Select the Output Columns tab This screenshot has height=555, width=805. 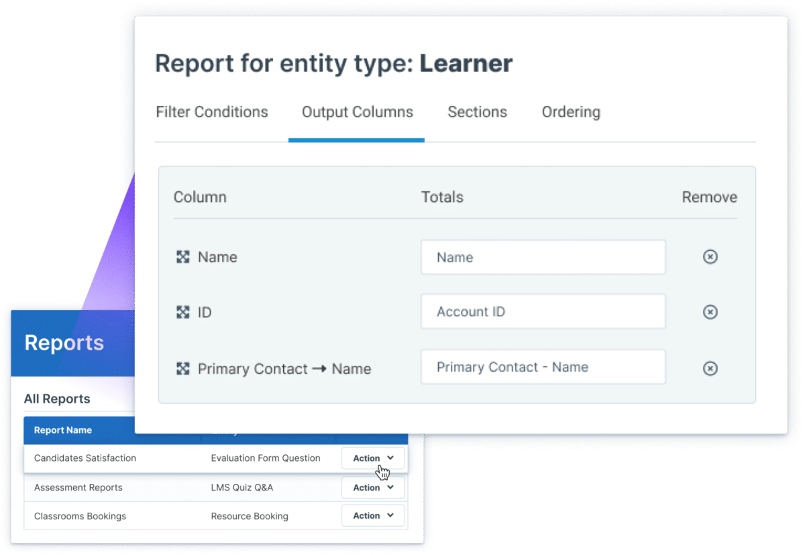[357, 111]
